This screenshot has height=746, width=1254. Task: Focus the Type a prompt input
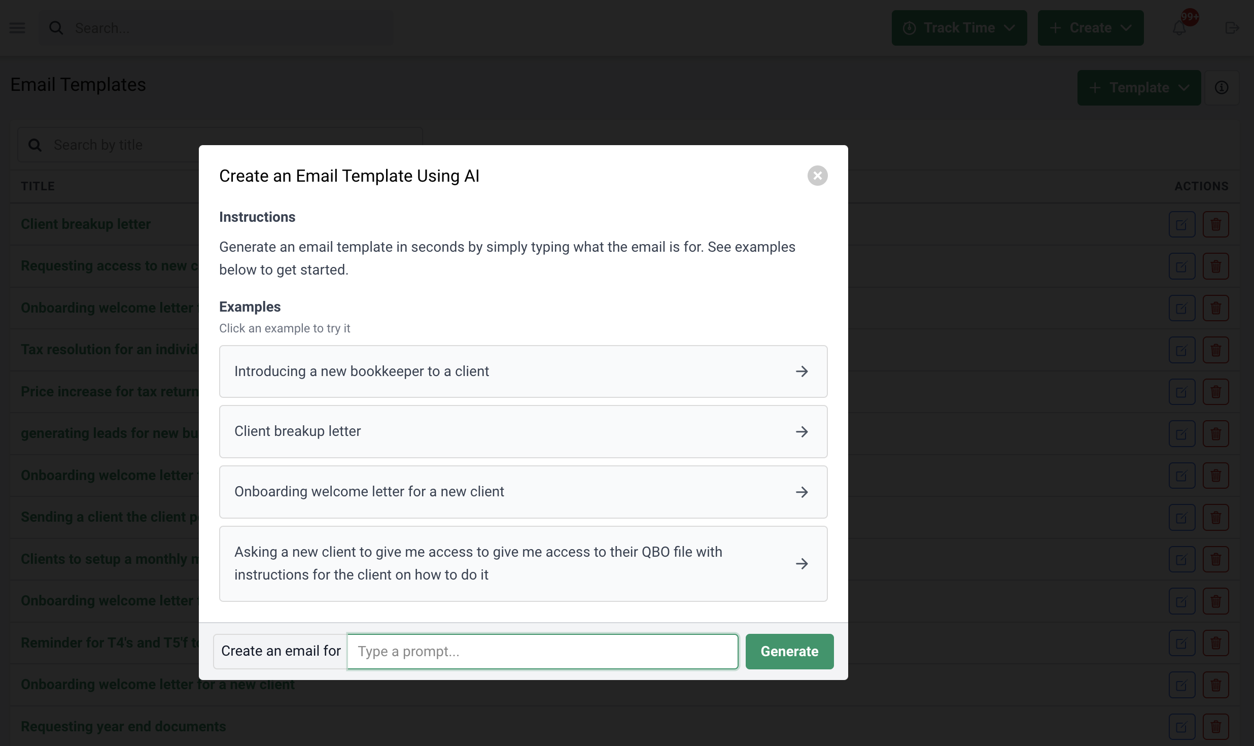tap(542, 651)
